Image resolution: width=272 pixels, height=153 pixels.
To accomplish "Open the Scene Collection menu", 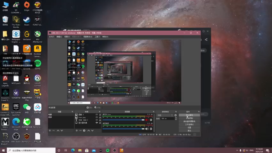I will (88, 37).
